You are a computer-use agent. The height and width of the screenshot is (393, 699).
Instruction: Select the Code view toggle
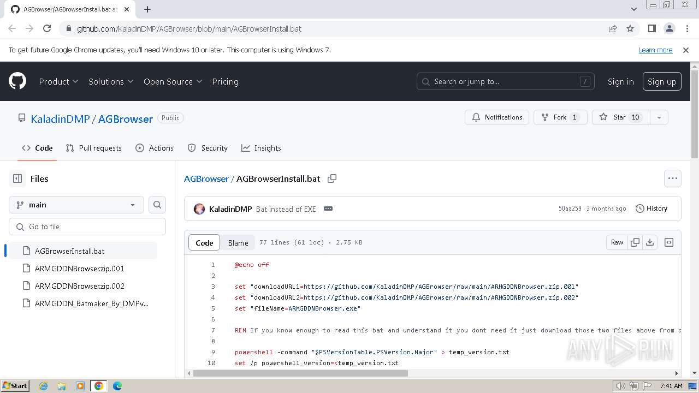click(x=204, y=243)
